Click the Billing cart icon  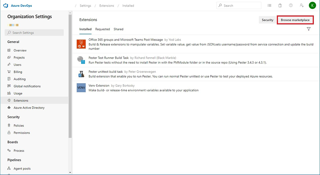[x=9, y=72]
